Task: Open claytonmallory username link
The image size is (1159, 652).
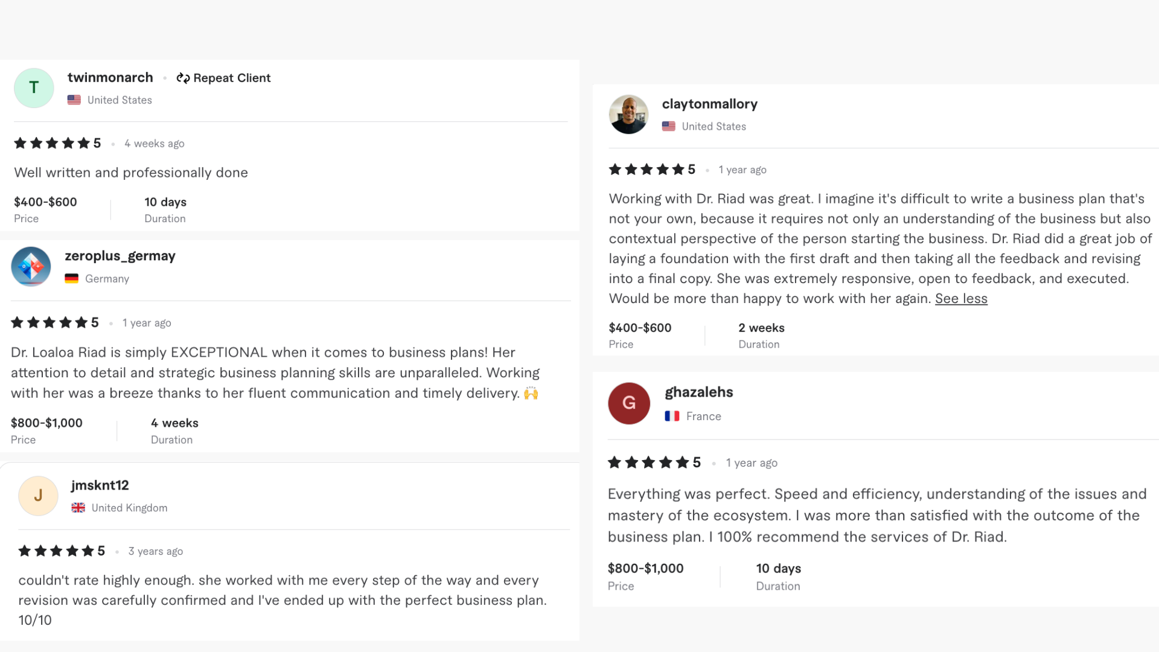Action: coord(709,104)
